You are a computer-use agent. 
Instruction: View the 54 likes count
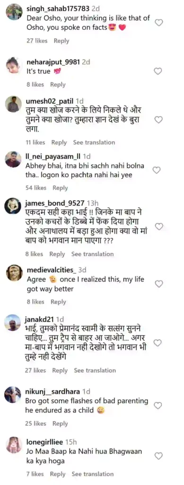(36, 188)
